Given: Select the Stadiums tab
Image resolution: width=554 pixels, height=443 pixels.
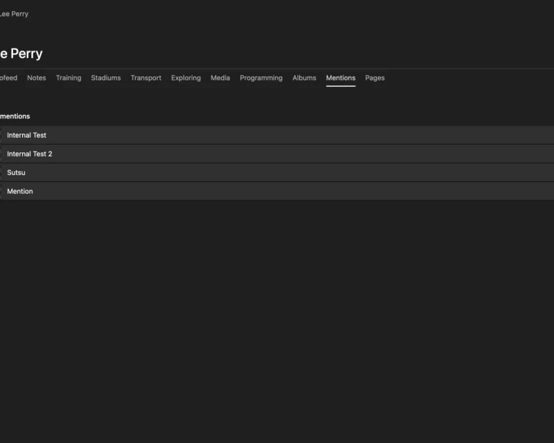Looking at the screenshot, I should click(106, 78).
